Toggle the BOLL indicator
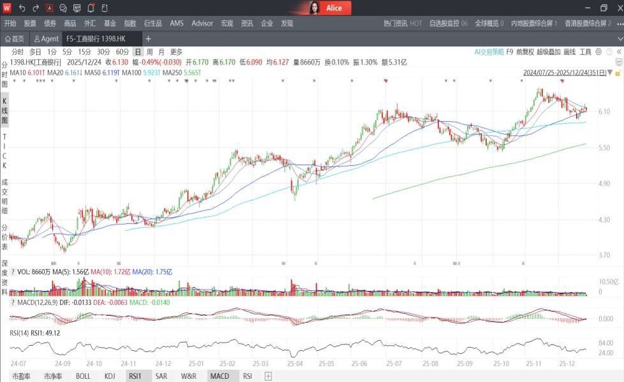The width and height of the screenshot is (624, 382). 83,376
